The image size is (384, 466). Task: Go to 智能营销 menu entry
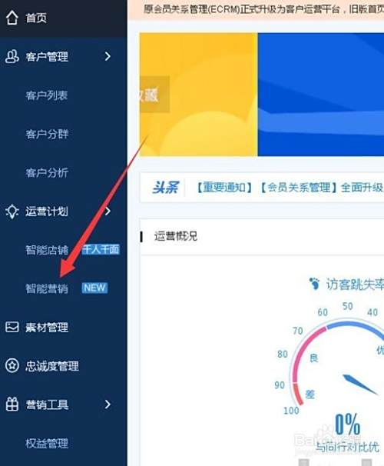coord(47,288)
